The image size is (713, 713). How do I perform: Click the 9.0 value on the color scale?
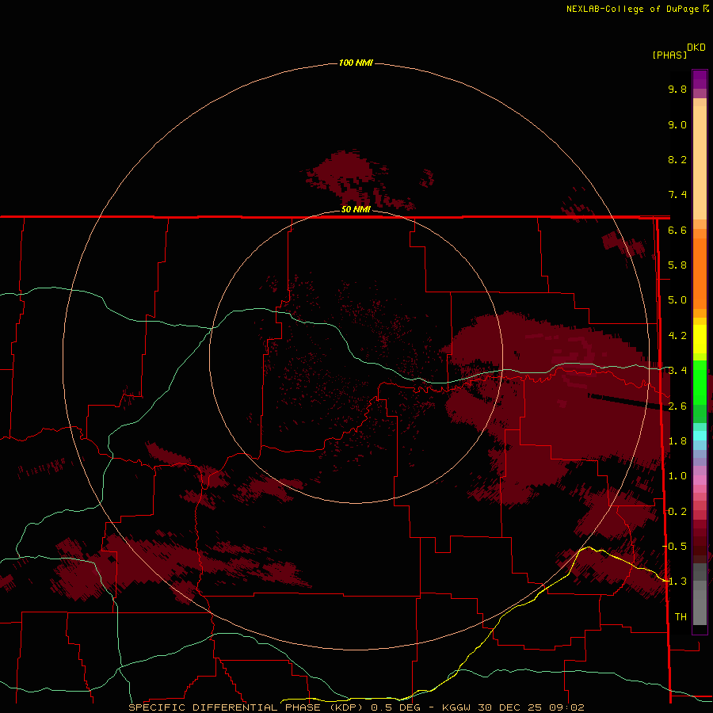point(677,124)
